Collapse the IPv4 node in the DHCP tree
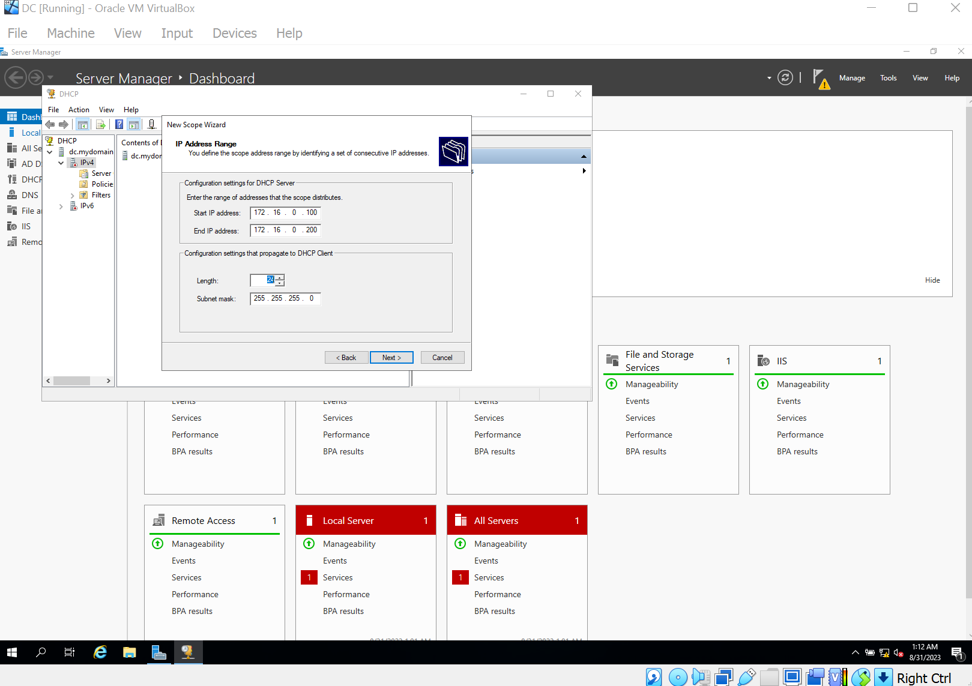Screen dimensions: 972x686 tap(61, 163)
